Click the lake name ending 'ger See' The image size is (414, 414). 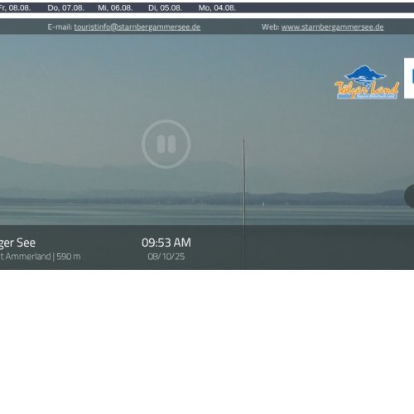17,243
